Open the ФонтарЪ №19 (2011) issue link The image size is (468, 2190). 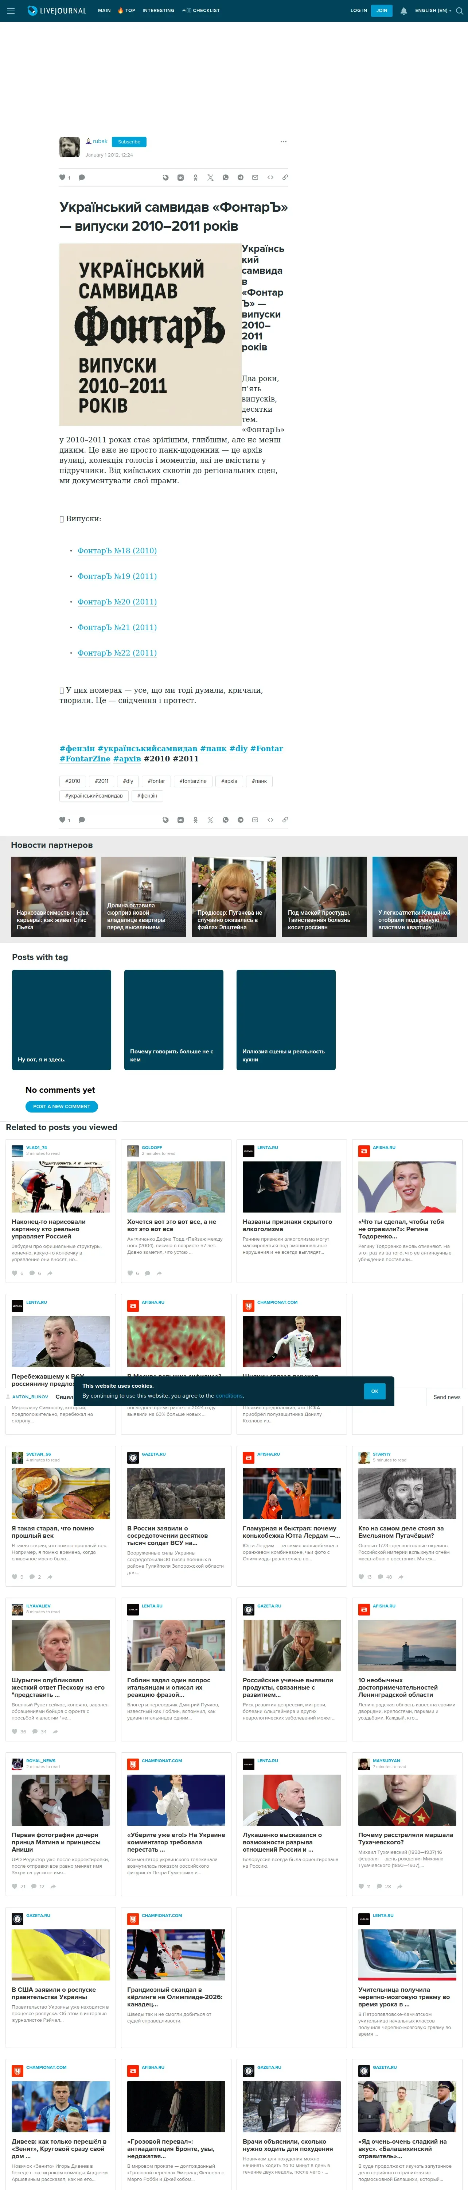point(117,576)
